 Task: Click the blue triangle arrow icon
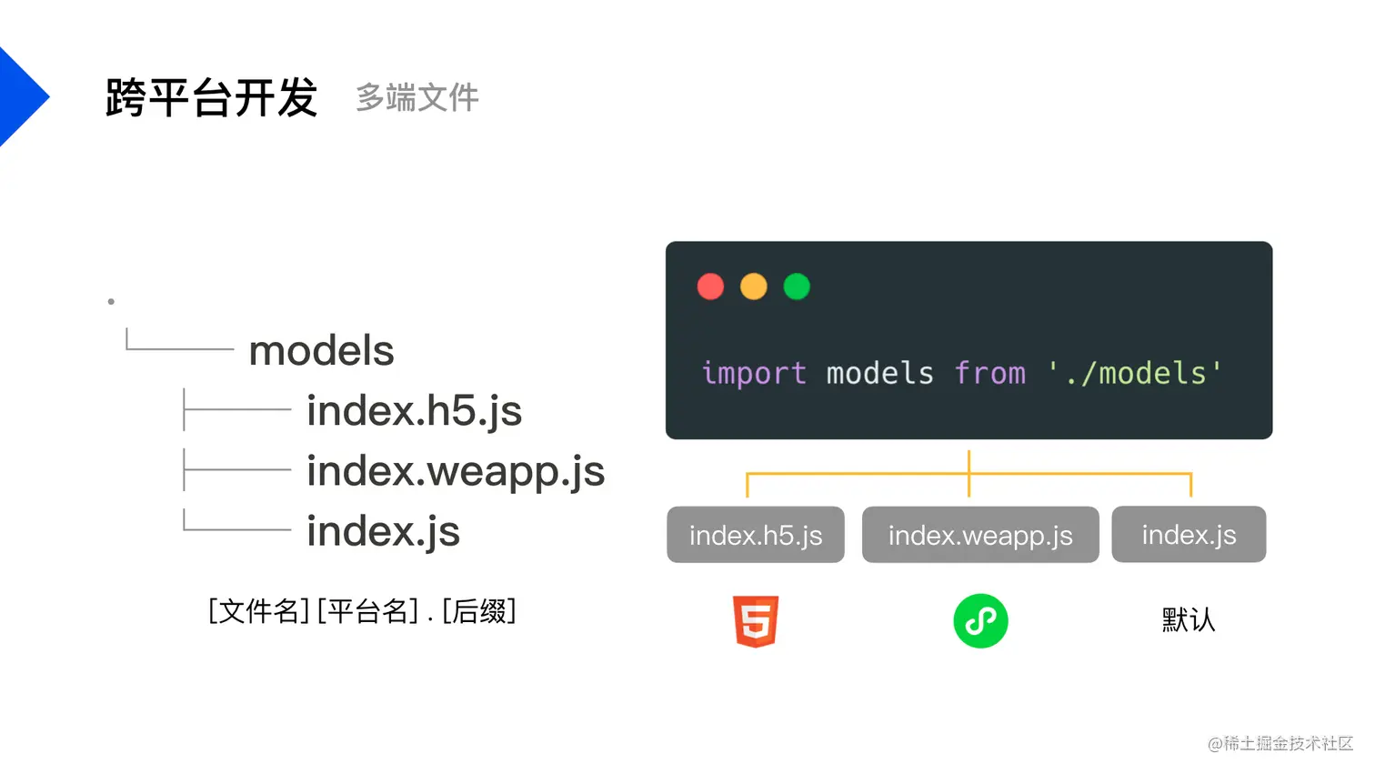click(22, 96)
